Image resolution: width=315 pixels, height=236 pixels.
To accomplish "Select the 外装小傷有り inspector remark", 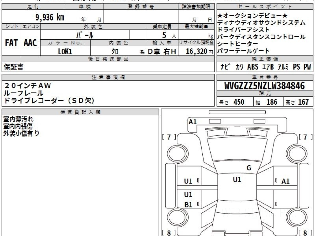I will tap(21, 133).
